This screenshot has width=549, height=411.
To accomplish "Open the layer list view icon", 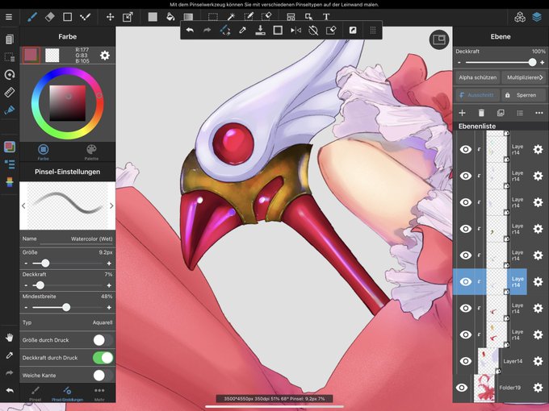I will click(x=520, y=113).
